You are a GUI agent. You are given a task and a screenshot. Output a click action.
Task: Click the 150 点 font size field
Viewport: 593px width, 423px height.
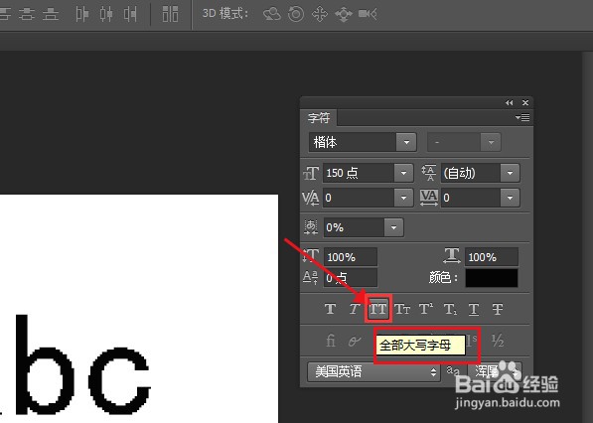click(x=359, y=173)
